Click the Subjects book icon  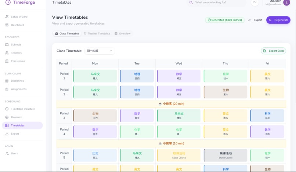[7, 44]
